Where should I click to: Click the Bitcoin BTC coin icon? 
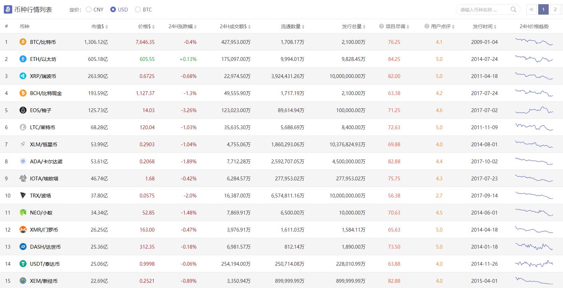(x=23, y=42)
